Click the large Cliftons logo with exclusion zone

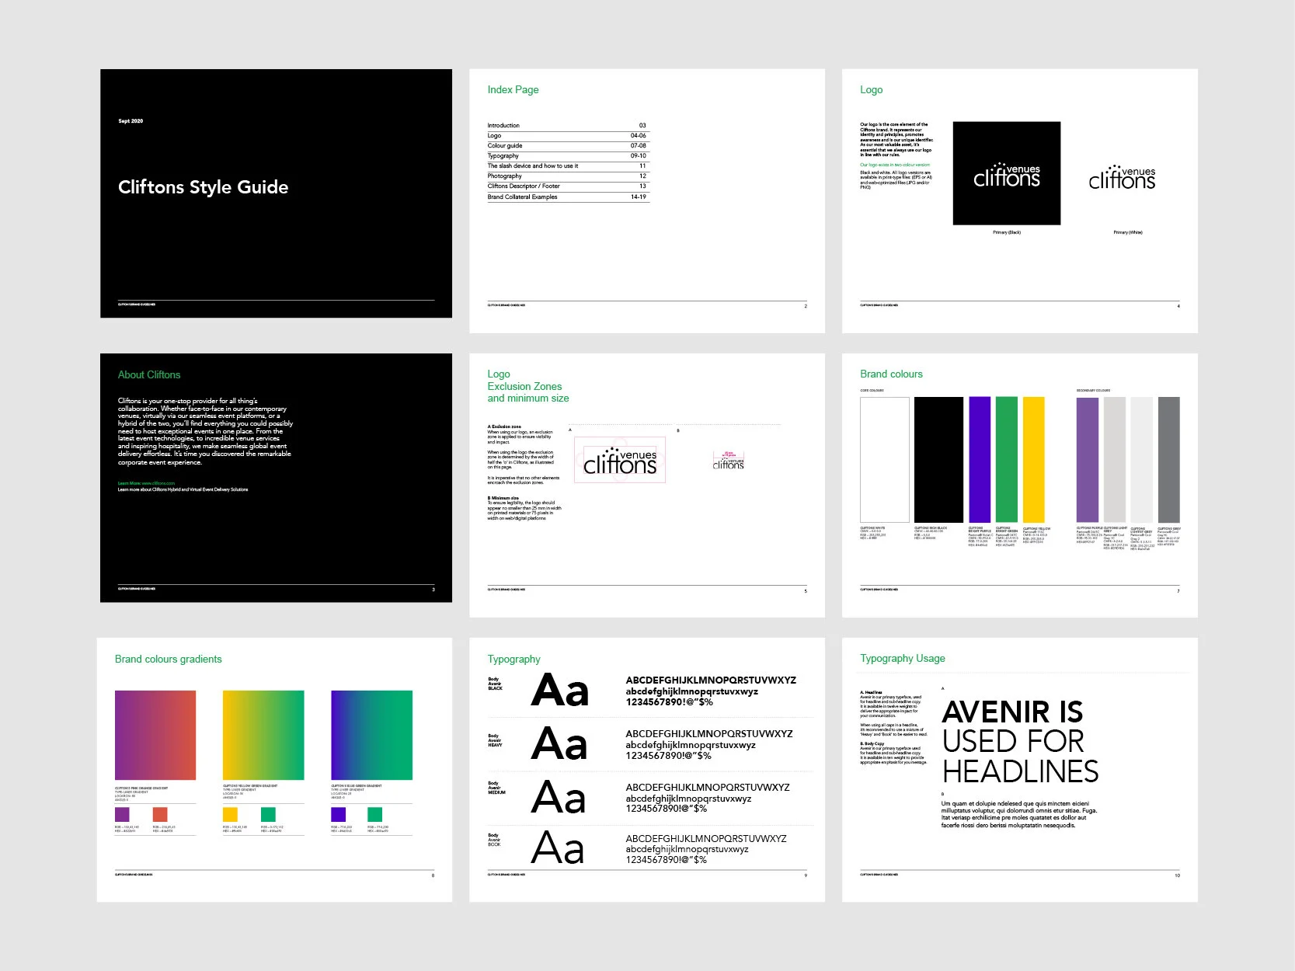tap(620, 461)
